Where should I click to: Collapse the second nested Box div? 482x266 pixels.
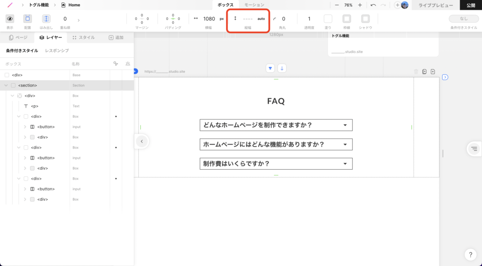pos(19,148)
